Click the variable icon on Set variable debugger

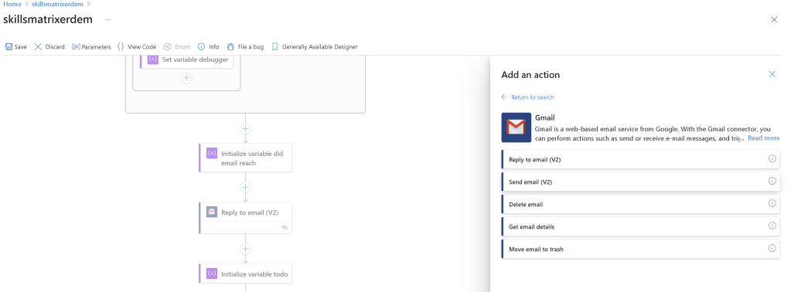[153, 59]
